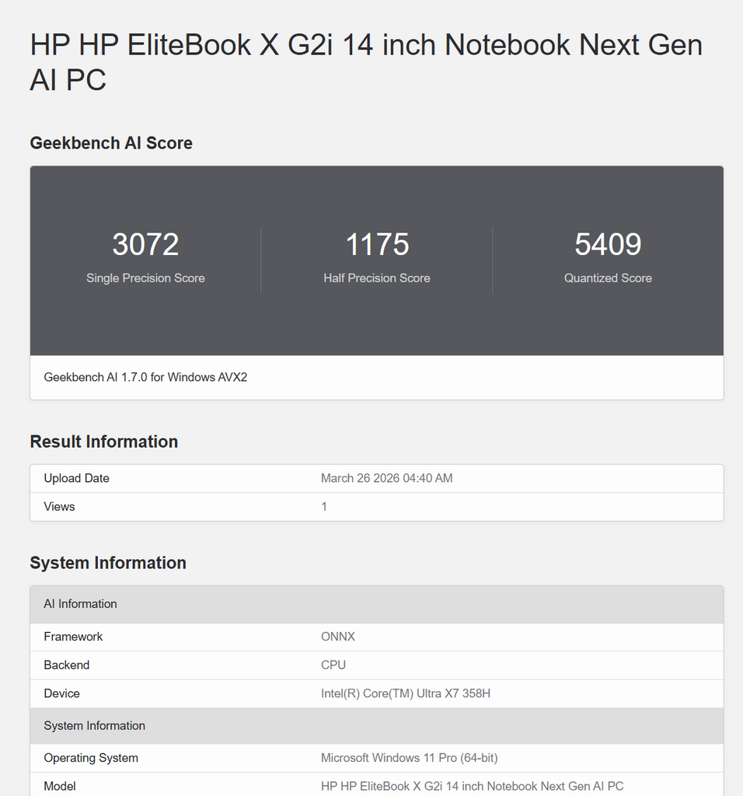743x796 pixels.
Task: Click the Geekbench AI 1.7.0 version text
Action: click(x=145, y=378)
